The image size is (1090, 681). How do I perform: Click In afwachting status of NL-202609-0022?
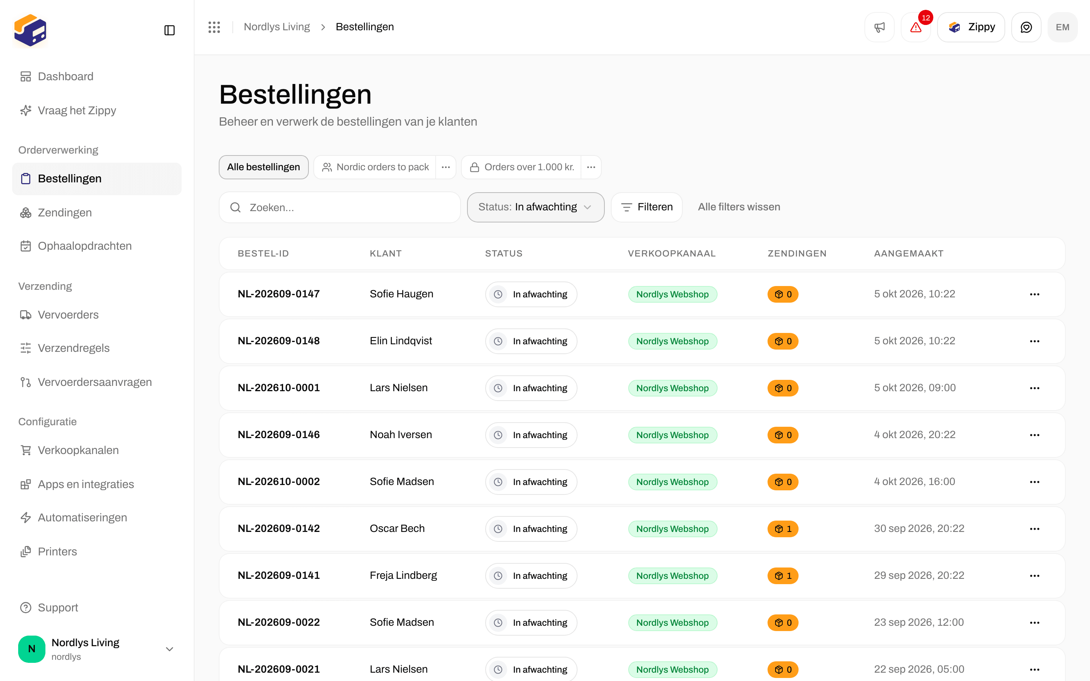pyautogui.click(x=531, y=622)
